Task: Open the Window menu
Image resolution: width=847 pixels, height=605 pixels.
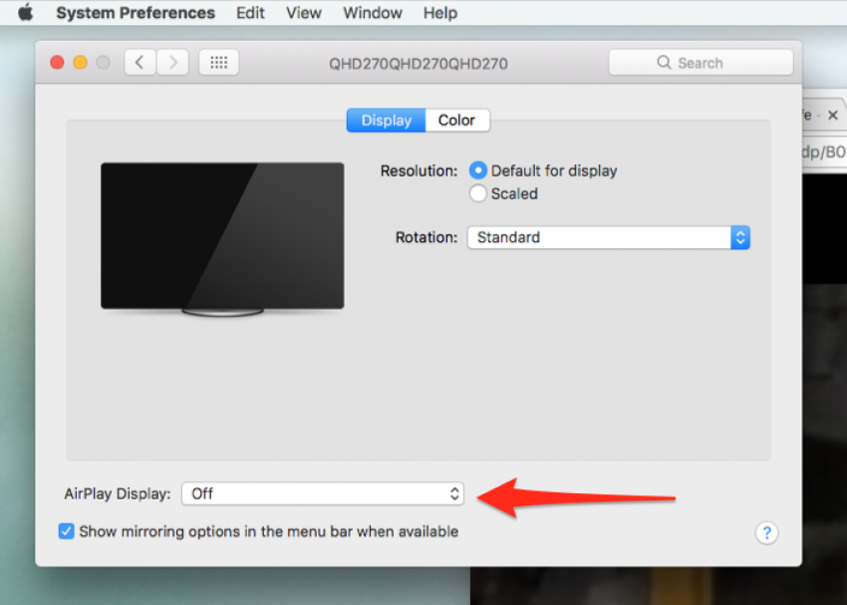Action: point(373,12)
